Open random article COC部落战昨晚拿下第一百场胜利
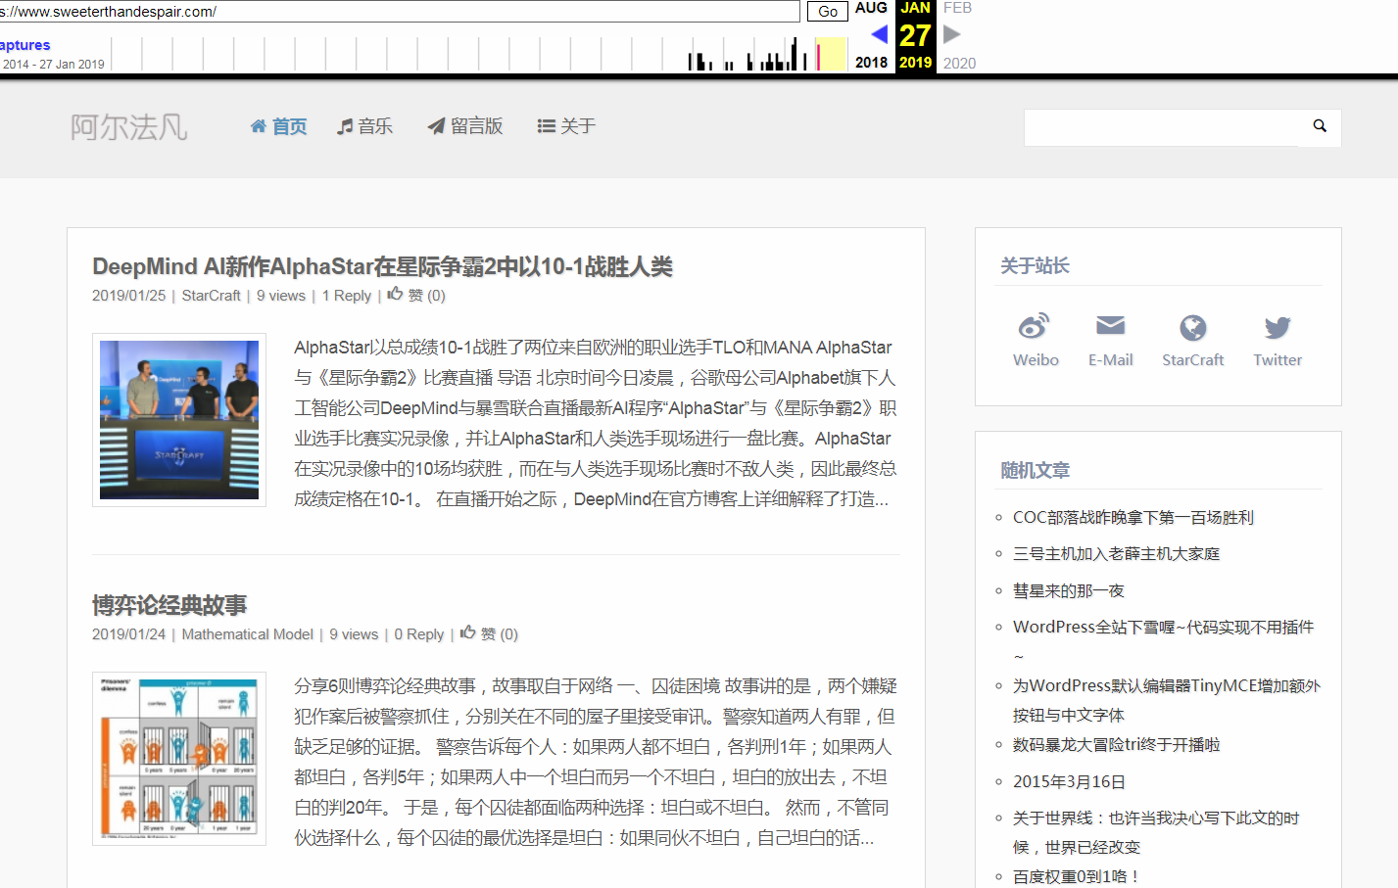Screen dimensions: 1398x888 [1133, 517]
